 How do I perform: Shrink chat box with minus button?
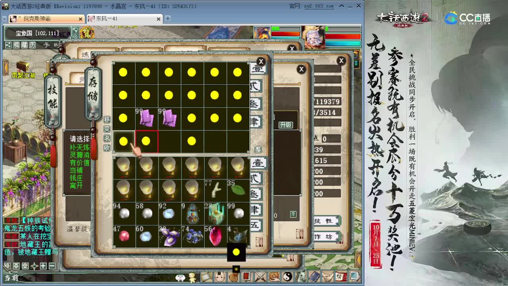tap(52, 266)
